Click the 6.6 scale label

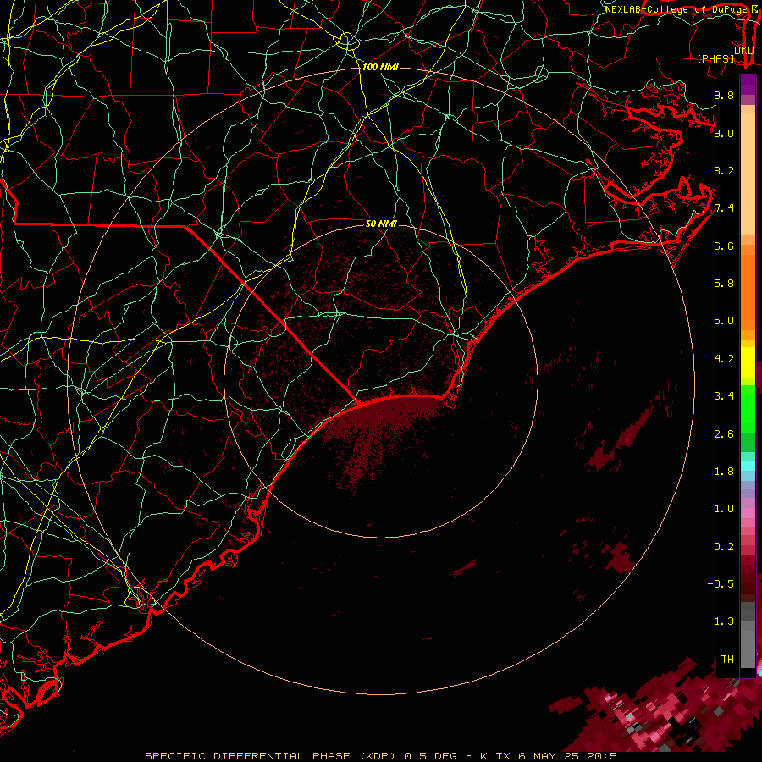(x=724, y=246)
